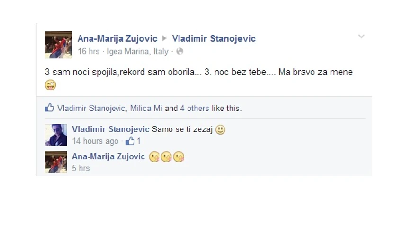The image size is (412, 229).
Task: Click Ana-Marija Zujovic's name in her comment
Action: coord(108,156)
